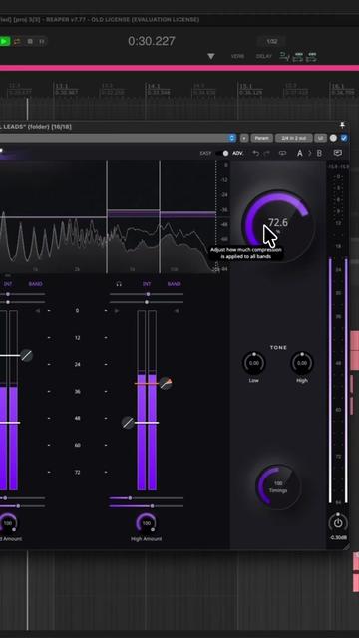Click the left band threshold ratio handle
359x638 pixels.
click(27, 355)
